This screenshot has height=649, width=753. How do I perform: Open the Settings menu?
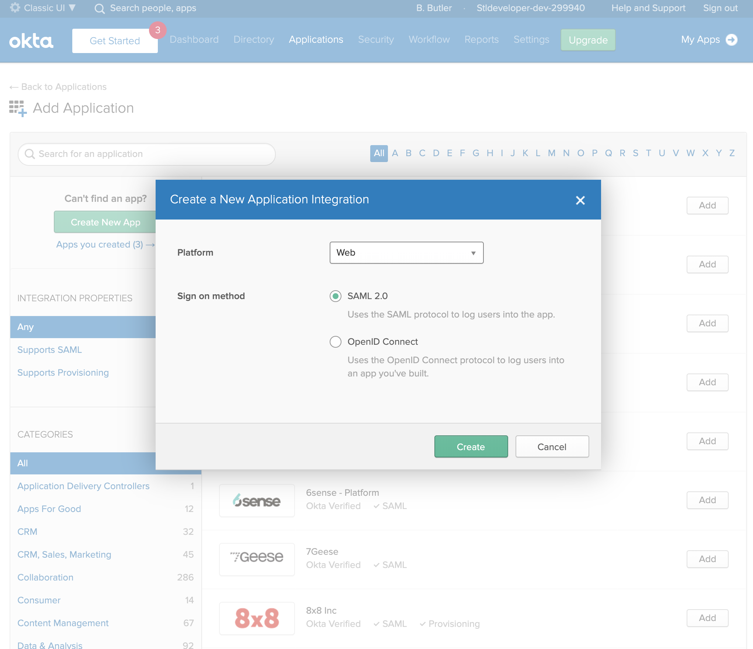pyautogui.click(x=531, y=39)
